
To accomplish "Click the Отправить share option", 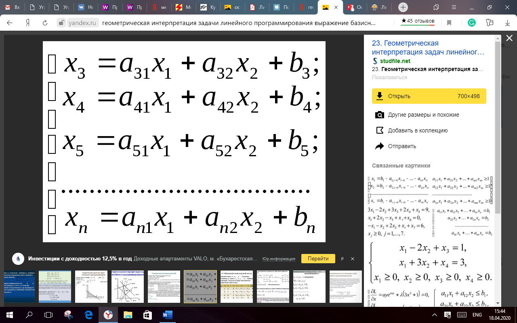I will (x=401, y=146).
